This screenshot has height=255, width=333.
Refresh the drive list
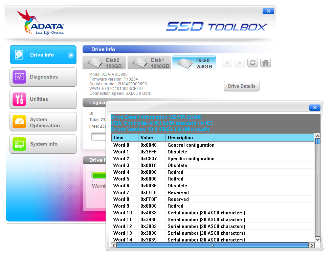(252, 63)
